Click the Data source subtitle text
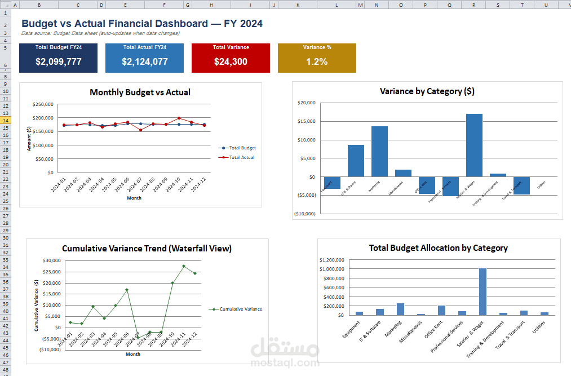This screenshot has height=376, width=571. coord(100,33)
